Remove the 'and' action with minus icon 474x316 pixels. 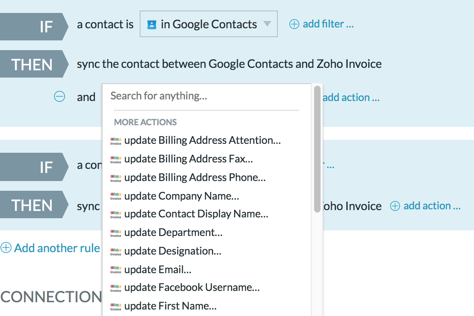click(x=59, y=97)
